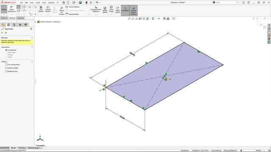
Task: Select the Smart Dimension tool
Action: click(11, 9)
